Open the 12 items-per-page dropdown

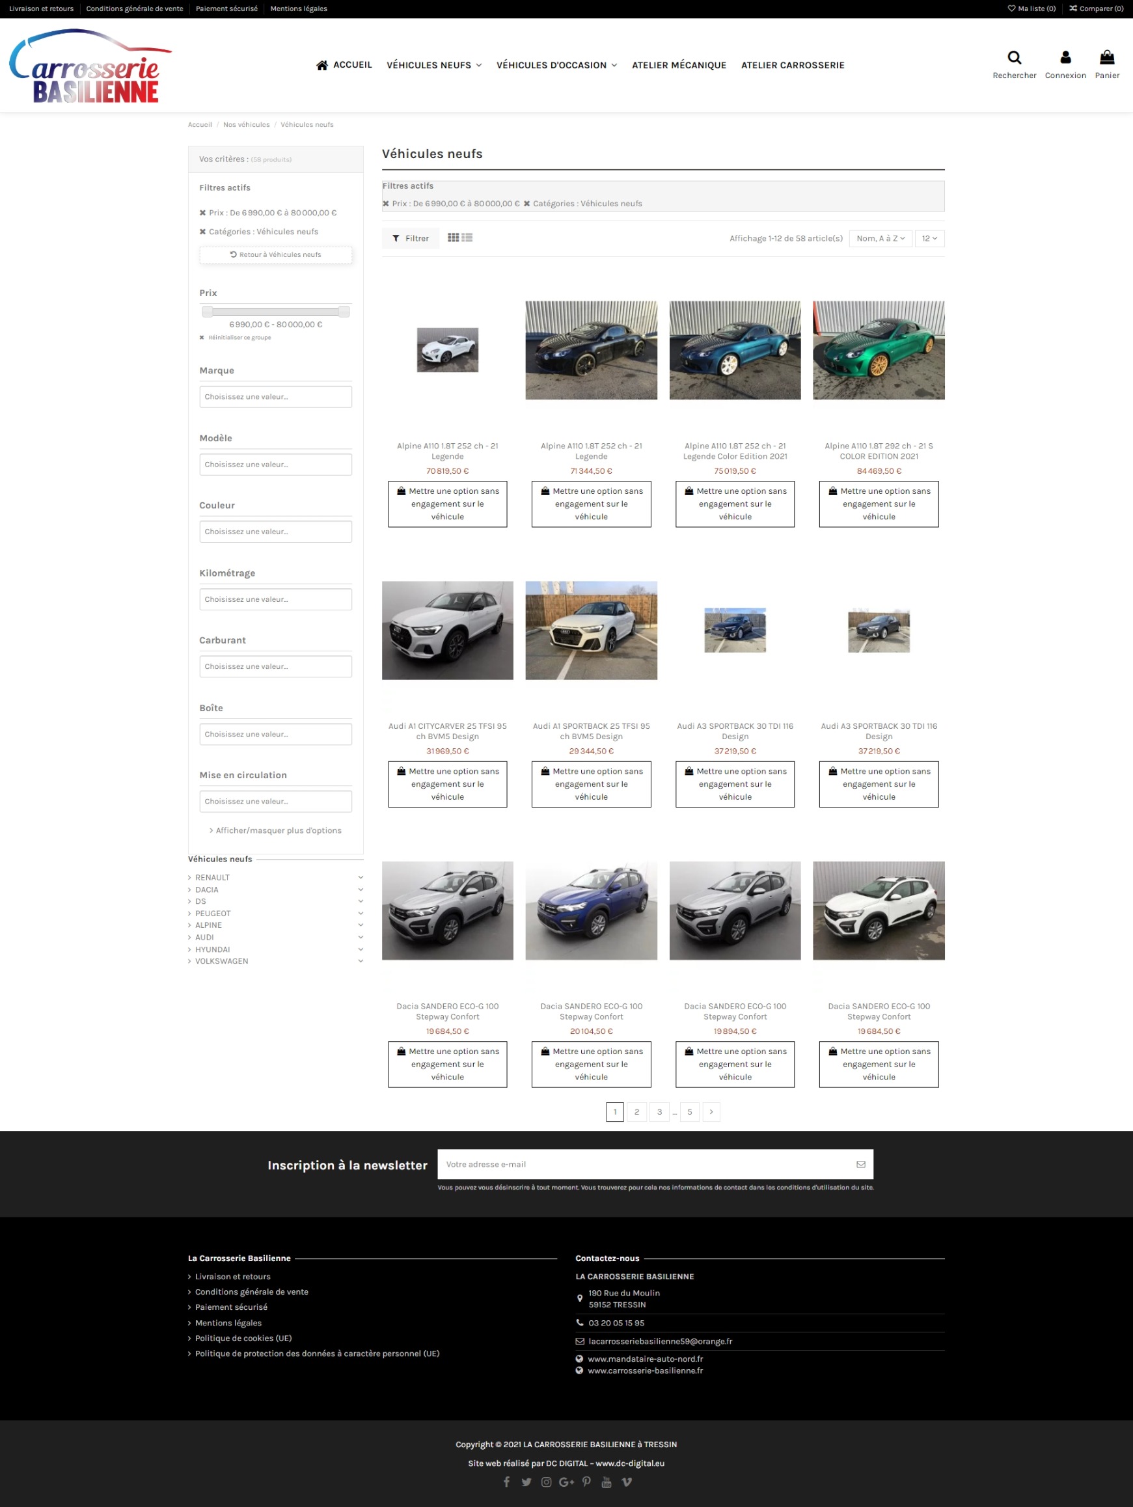pos(929,238)
